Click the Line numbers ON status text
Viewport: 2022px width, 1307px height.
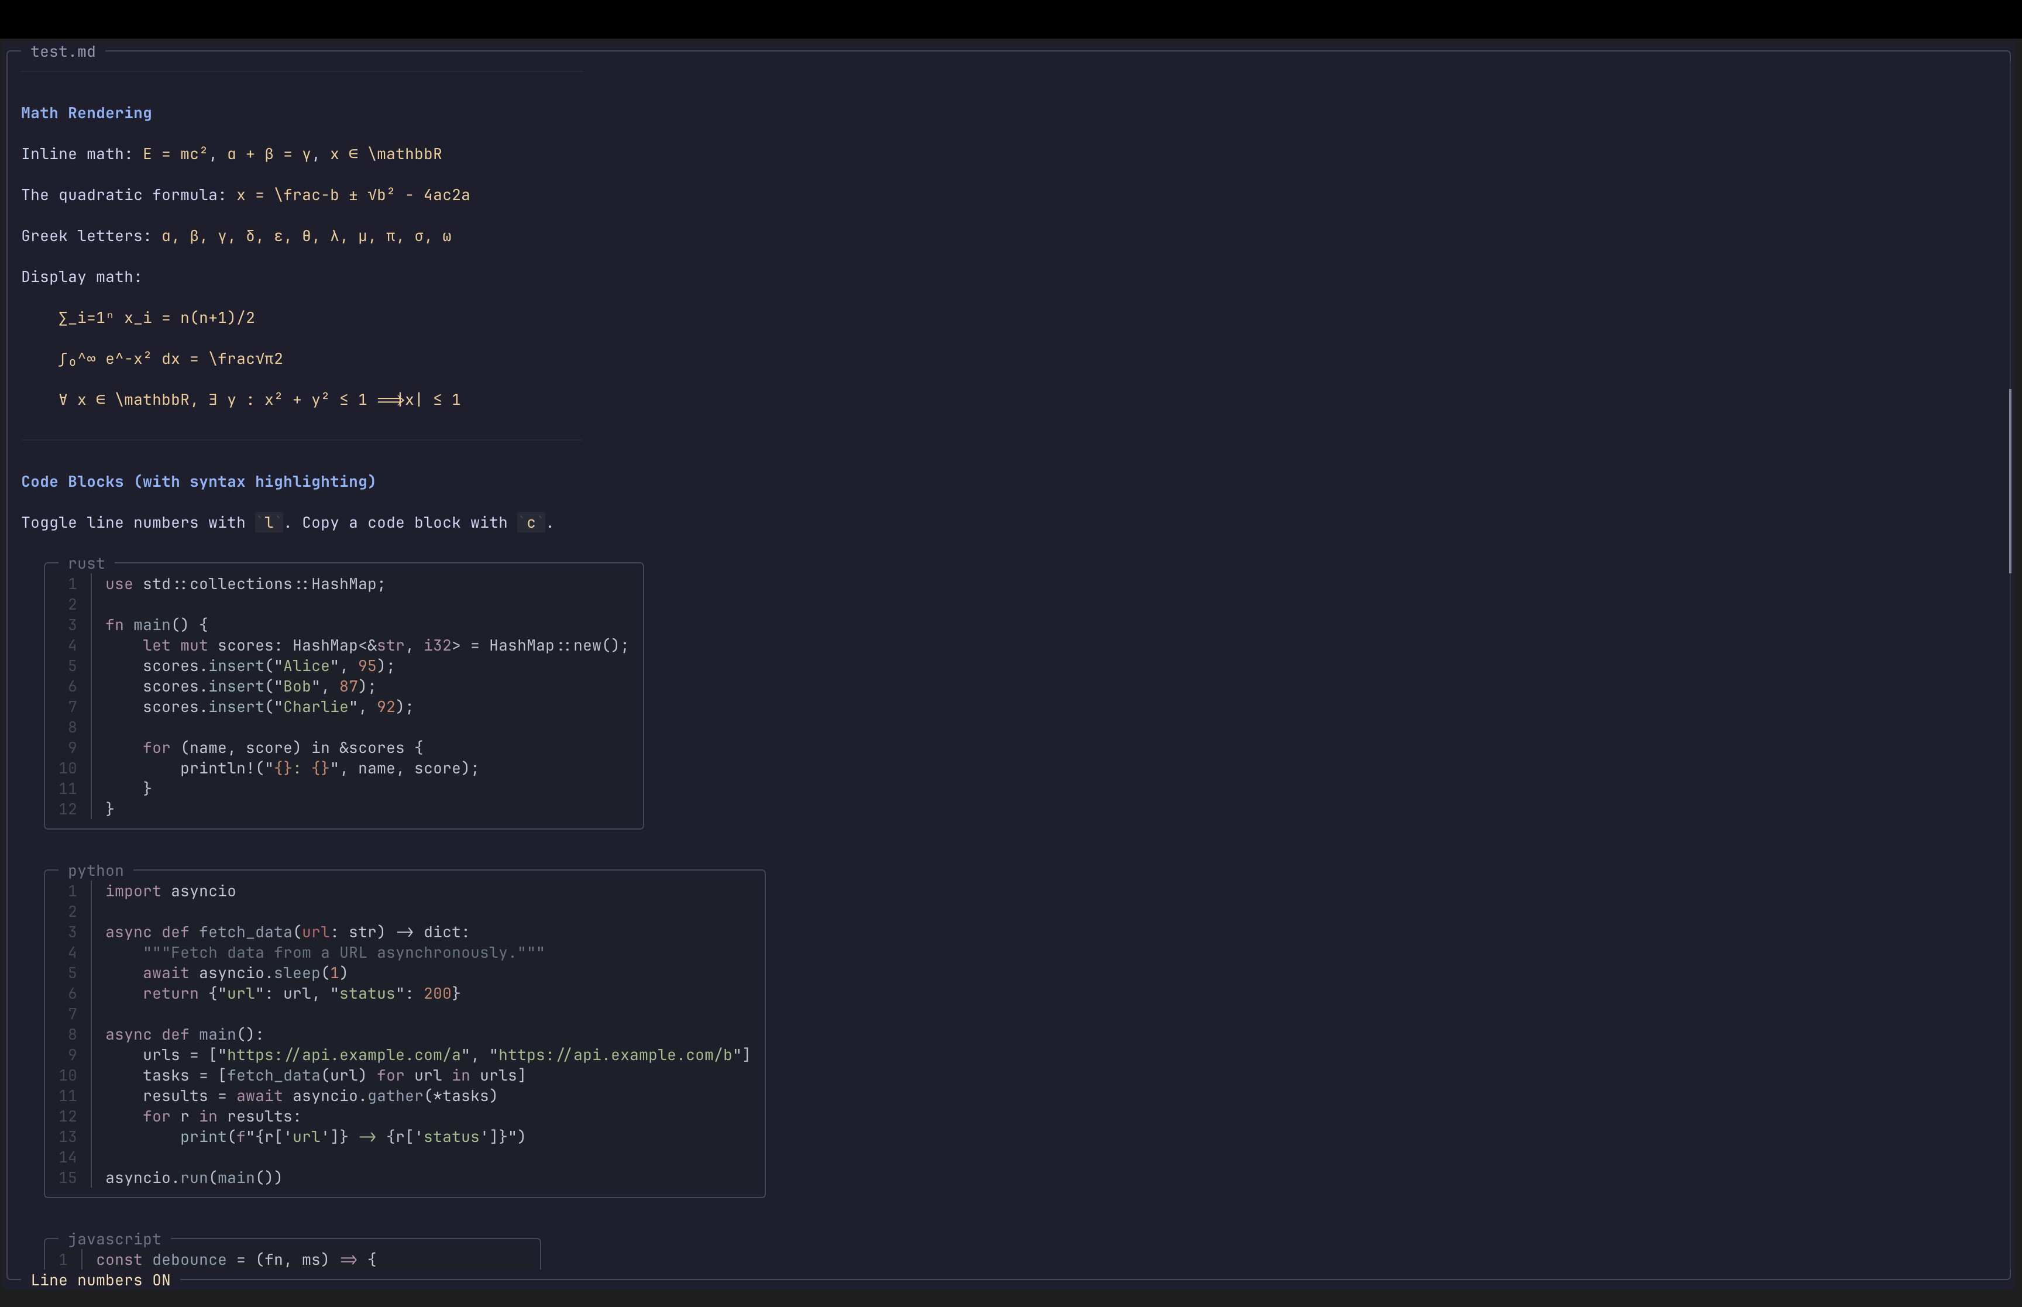(x=101, y=1280)
